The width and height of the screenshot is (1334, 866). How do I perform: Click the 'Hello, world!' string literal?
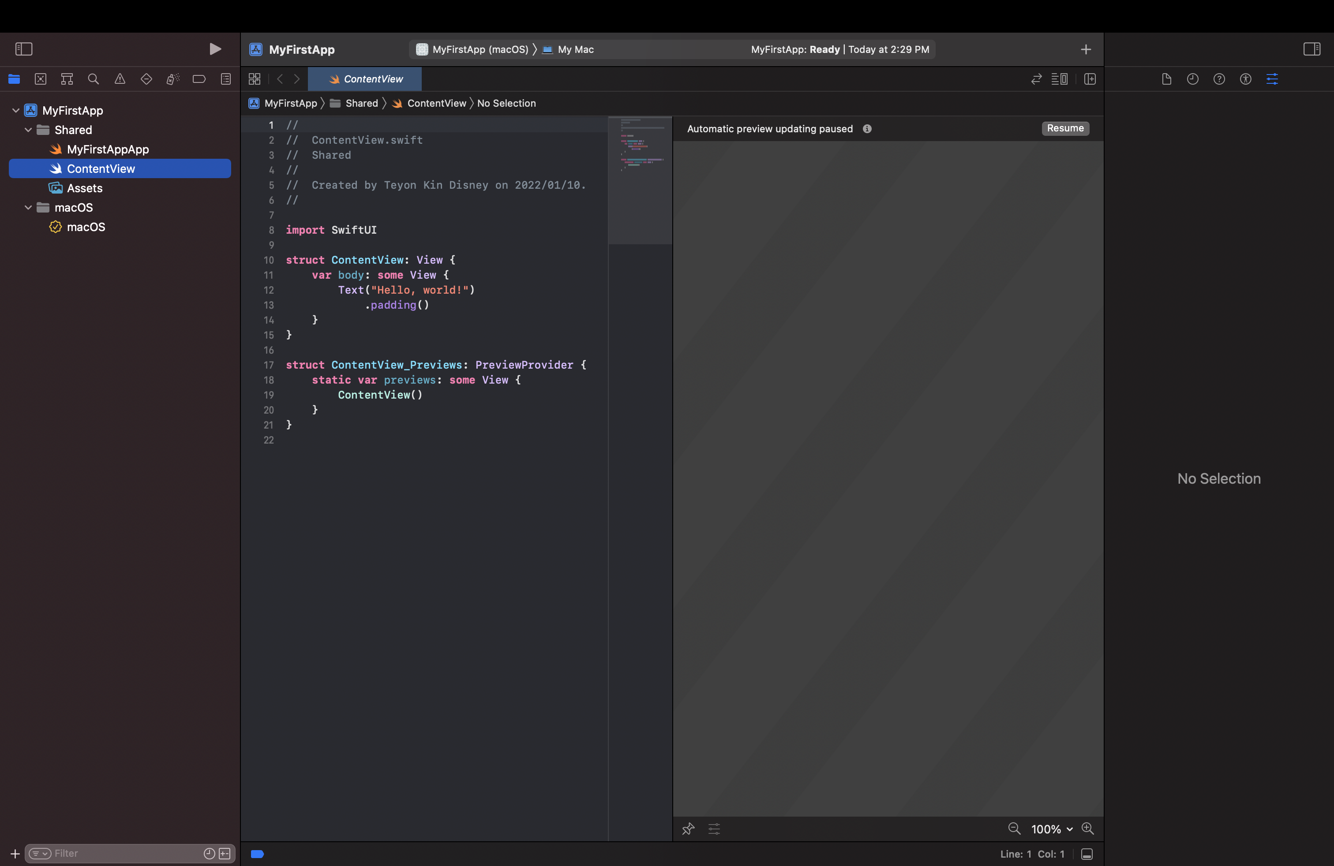(420, 290)
